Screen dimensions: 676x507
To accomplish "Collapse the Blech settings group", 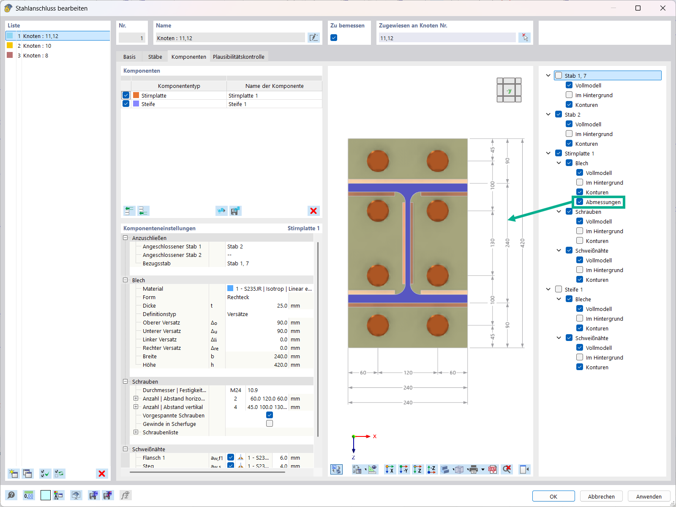I will pyautogui.click(x=125, y=280).
